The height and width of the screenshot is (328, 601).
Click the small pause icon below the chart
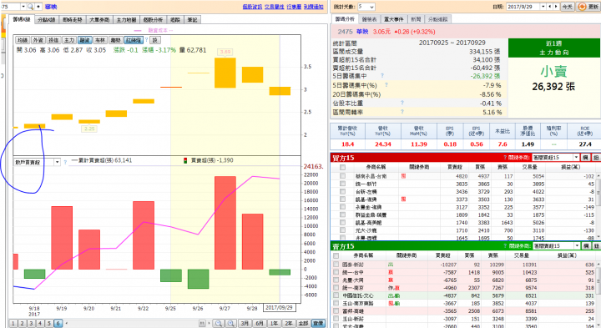202,323
